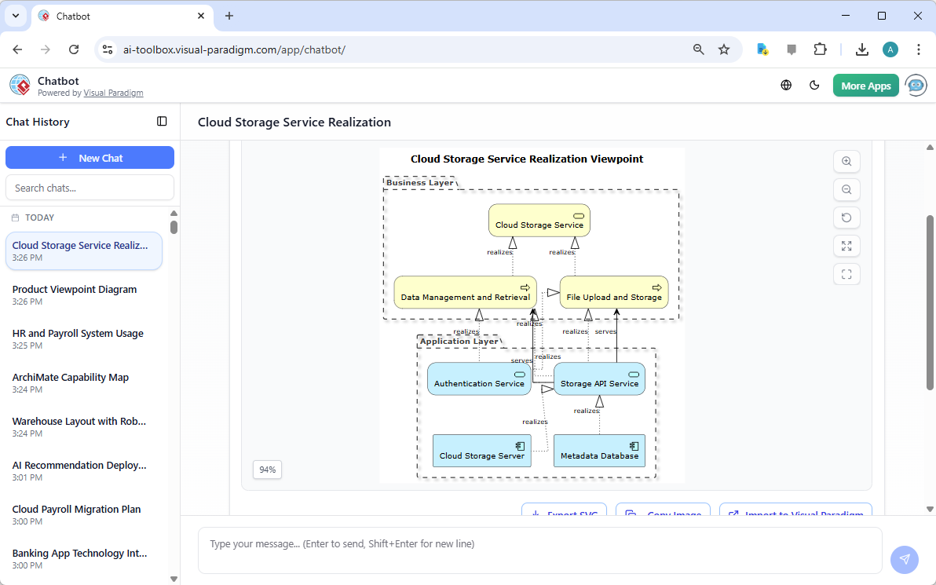Open the browser extensions puzzle menu

pos(820,49)
